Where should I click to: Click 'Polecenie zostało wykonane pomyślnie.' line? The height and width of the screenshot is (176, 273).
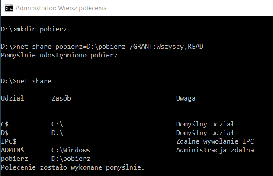click(x=73, y=167)
